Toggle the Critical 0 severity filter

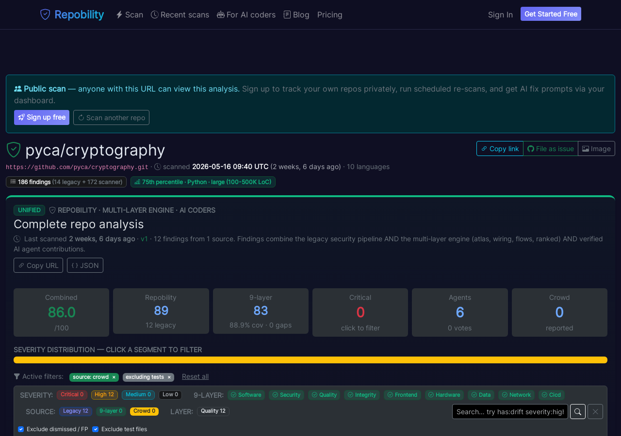pos(72,395)
